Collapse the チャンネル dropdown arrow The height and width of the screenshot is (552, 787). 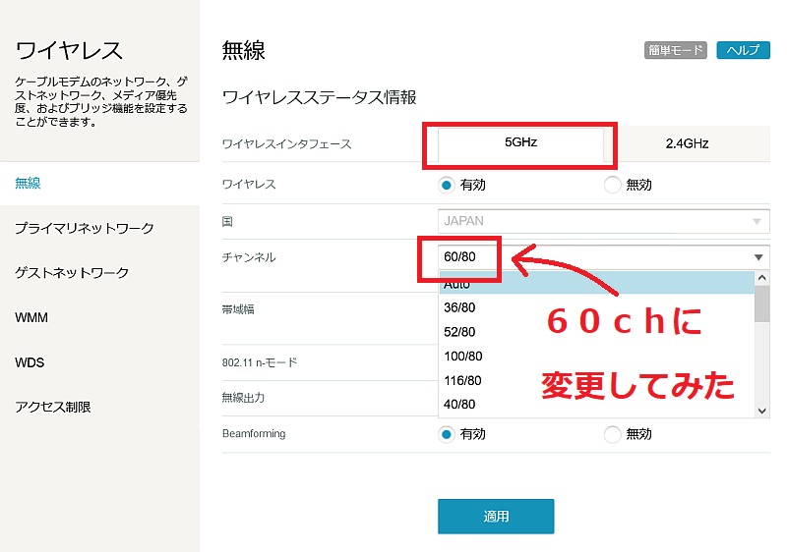(x=758, y=257)
